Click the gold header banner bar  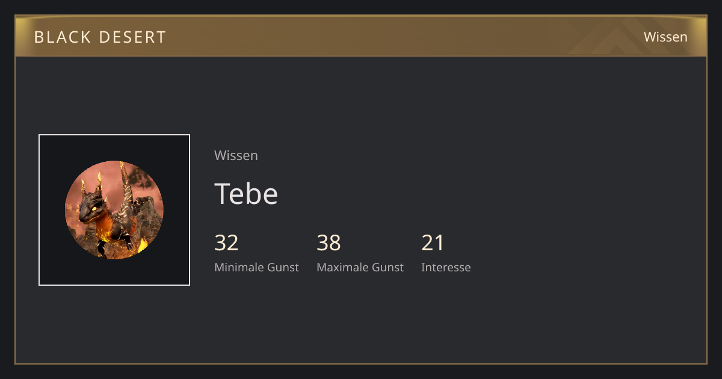point(361,36)
